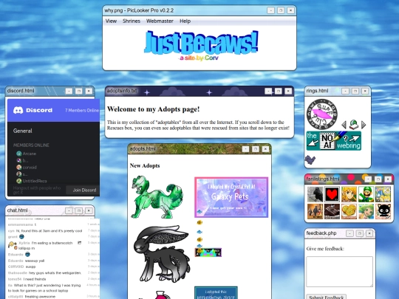
Task: Open the green-haired girl fanlisting icon
Action: [366, 211]
